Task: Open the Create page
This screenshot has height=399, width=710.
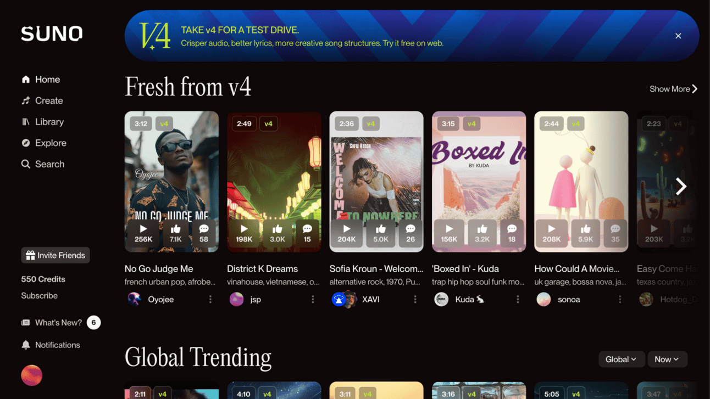Action: point(42,100)
